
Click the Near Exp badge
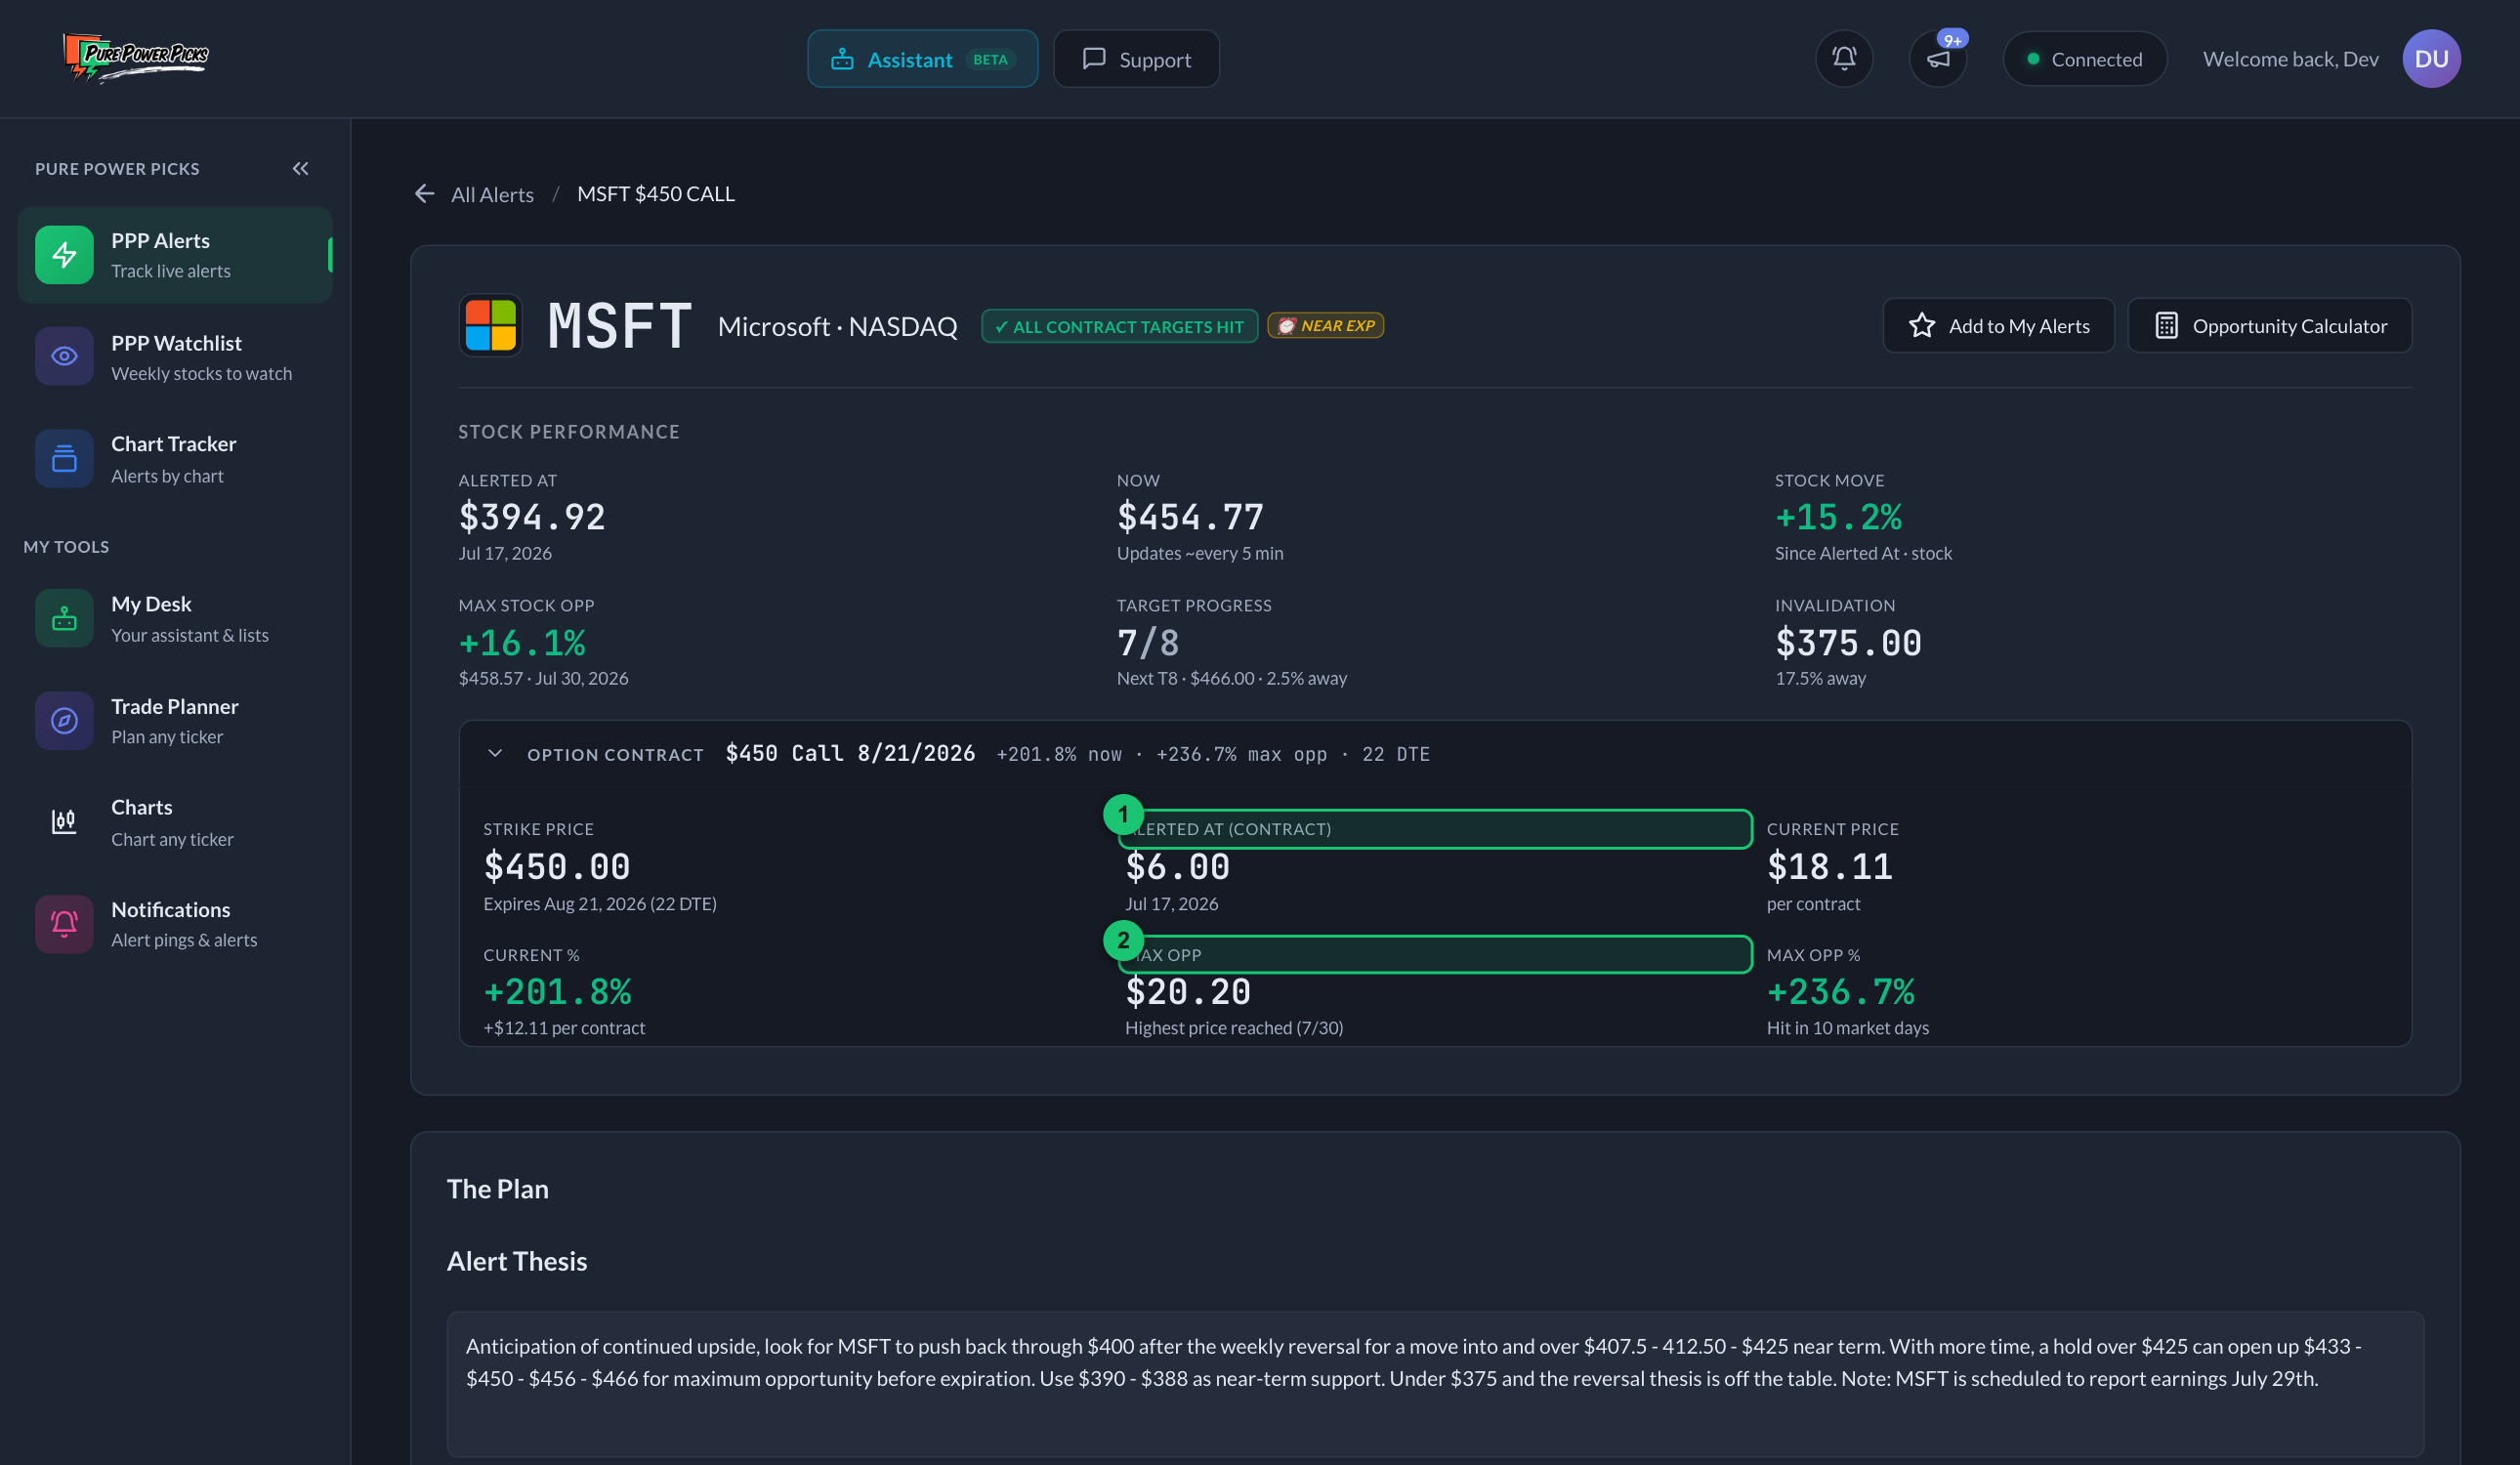tap(1325, 326)
